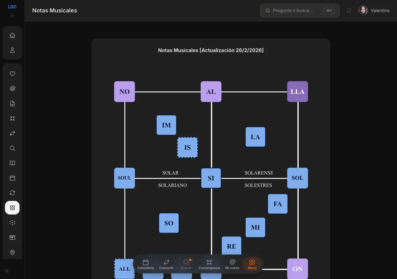397x279 pixels.
Task: Open Valentina's profile avatar
Action: 363,11
